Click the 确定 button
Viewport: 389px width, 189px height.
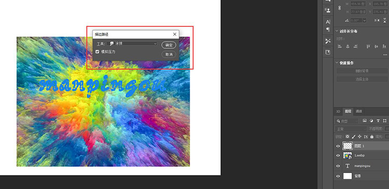coord(169,45)
